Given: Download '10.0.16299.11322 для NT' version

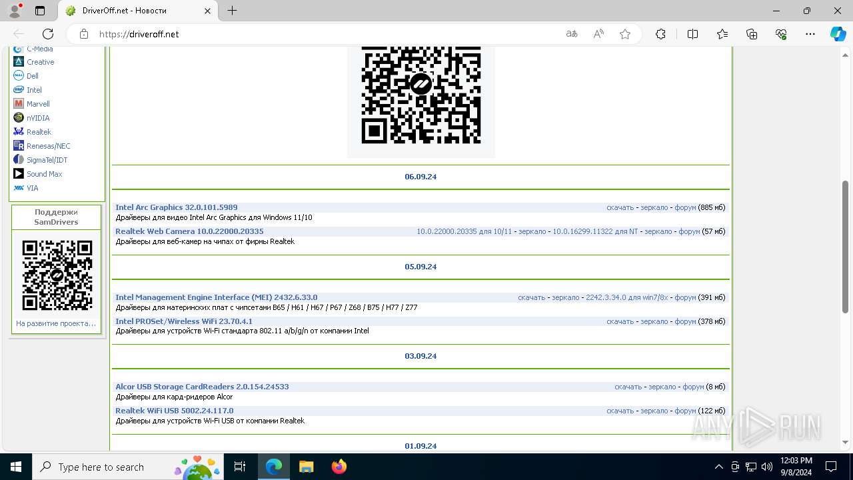Looking at the screenshot, I should pyautogui.click(x=595, y=231).
